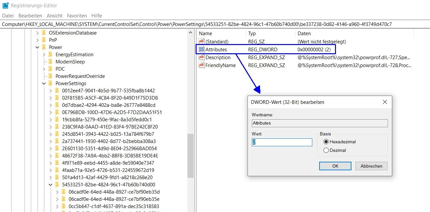Viewport: 430px width, 212px height.
Task: Click folder icon of 19cbb8fa-5279-450e-9fac-8a3d5fedd0c1
Action: 57,120
